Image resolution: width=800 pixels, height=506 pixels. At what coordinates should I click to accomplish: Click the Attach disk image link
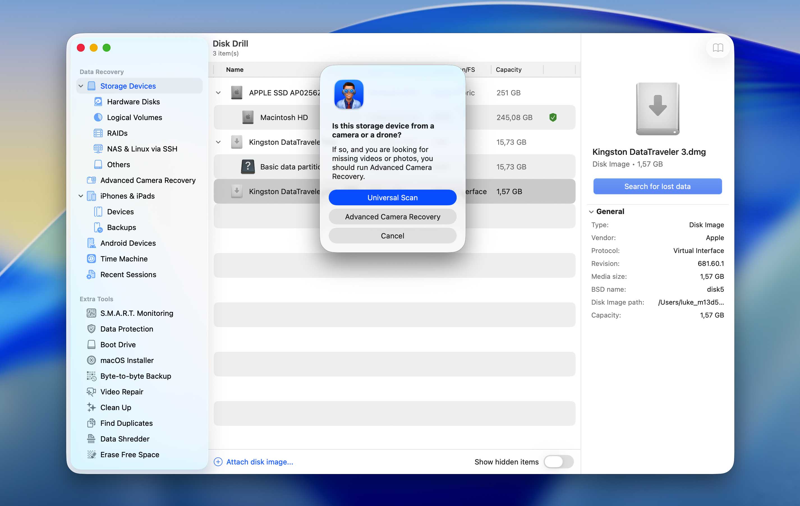pyautogui.click(x=259, y=462)
